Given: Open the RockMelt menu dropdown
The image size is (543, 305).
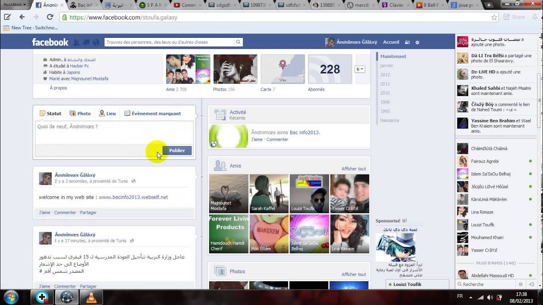Looking at the screenshot, I should (14, 5).
